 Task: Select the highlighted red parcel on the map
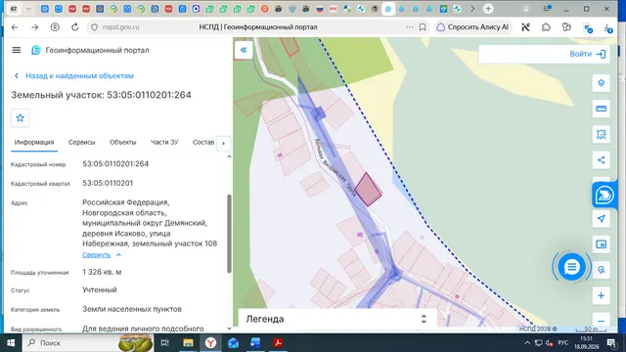pos(368,190)
